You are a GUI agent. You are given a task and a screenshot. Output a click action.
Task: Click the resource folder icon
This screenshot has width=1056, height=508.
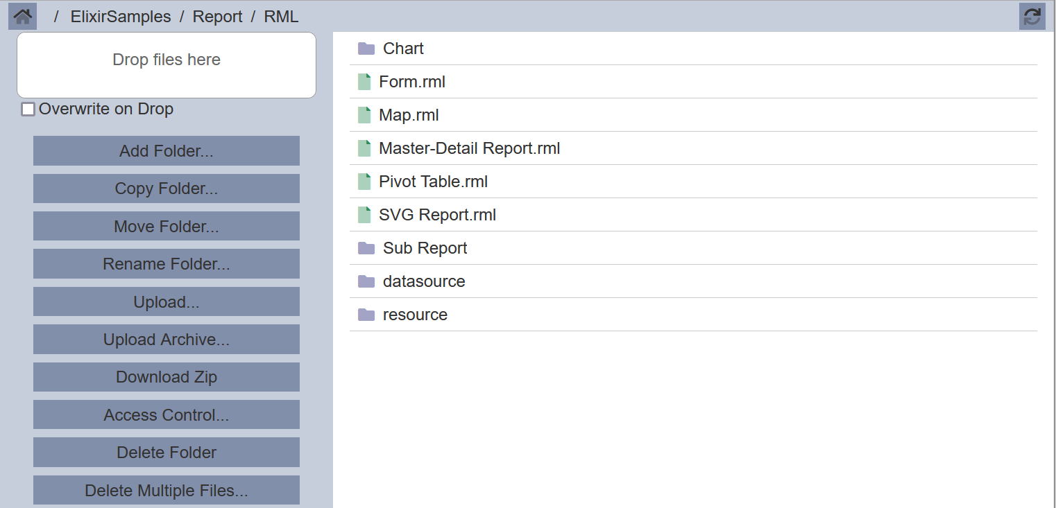click(x=366, y=315)
